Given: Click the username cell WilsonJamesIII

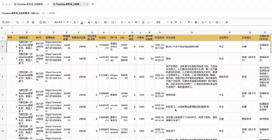Looking at the screenshot, I should point(114,131).
